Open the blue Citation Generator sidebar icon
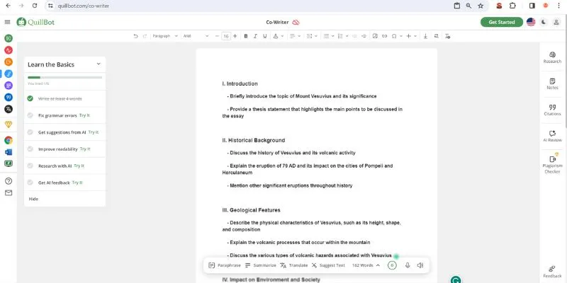567x283 pixels. point(9,98)
